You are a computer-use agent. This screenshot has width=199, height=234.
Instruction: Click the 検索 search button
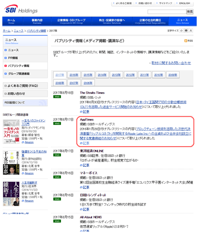tap(190, 12)
